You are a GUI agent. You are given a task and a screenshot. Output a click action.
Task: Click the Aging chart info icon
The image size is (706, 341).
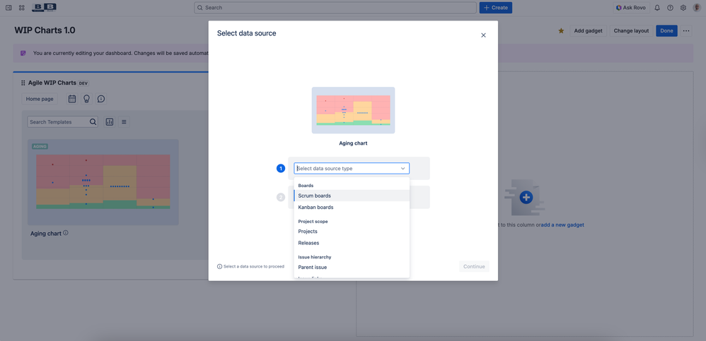[66, 233]
